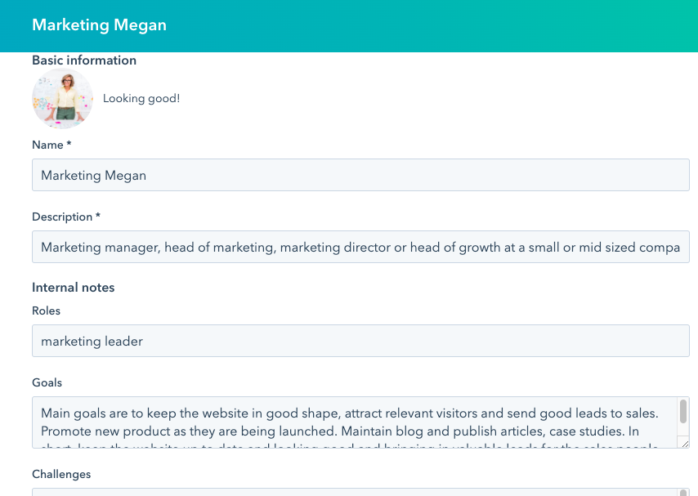Click the Challenges field scrollbar thumb
698x496 pixels.
683,492
